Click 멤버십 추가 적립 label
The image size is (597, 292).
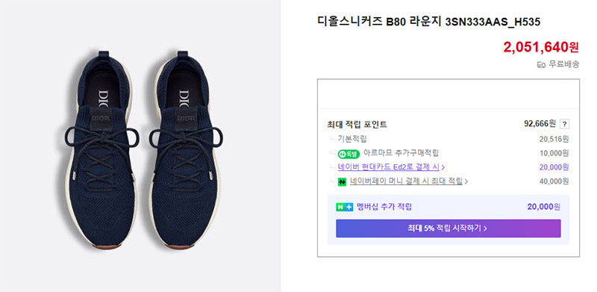click(x=384, y=207)
